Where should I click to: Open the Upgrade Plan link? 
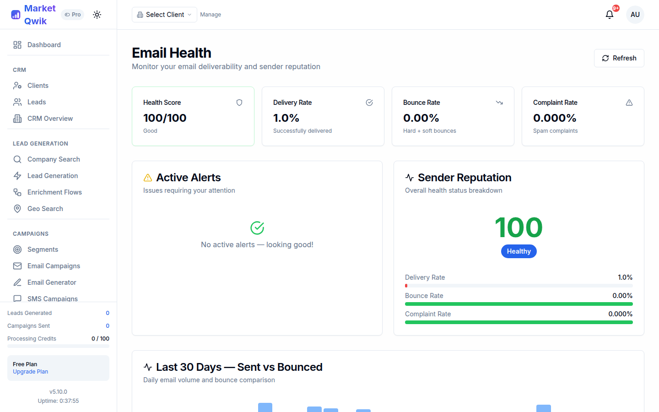coord(30,371)
